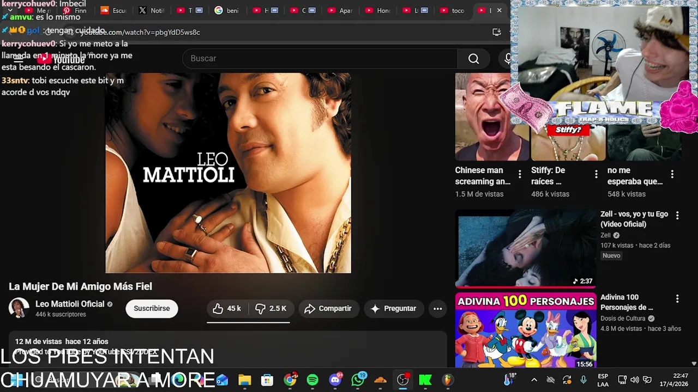
Task: Open OBS Studio from the taskbar
Action: [402, 380]
